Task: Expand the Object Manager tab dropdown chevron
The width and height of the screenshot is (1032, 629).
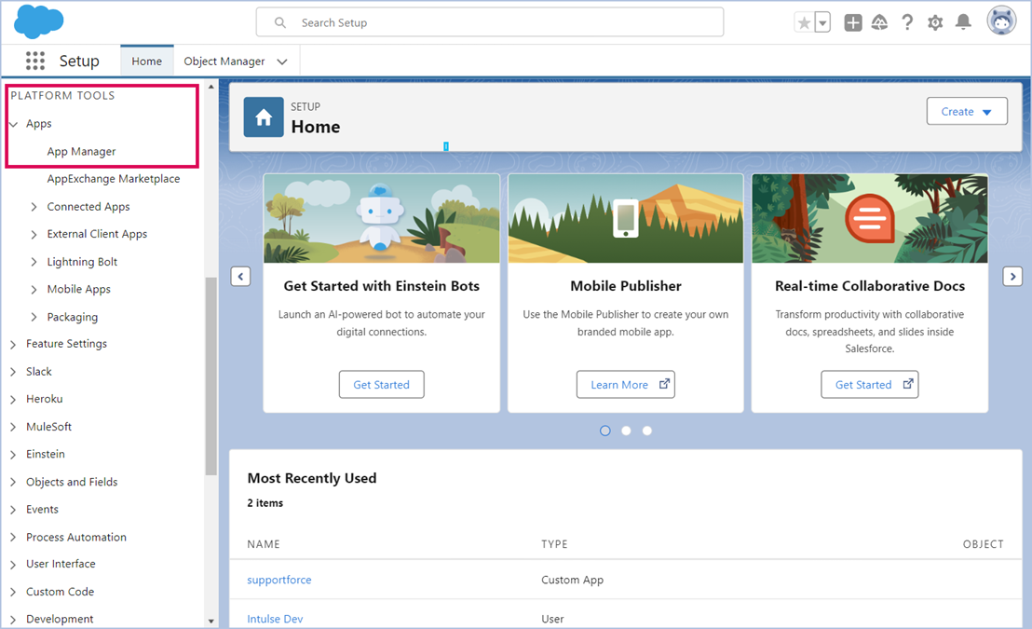Action: [282, 62]
